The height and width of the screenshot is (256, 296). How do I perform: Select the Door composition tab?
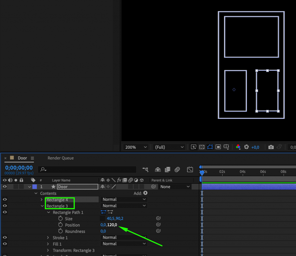tap(23, 158)
